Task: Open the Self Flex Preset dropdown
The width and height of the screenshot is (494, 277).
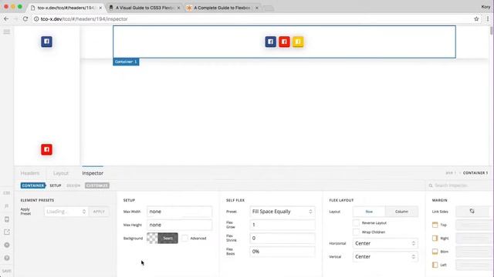Action: 283,212
